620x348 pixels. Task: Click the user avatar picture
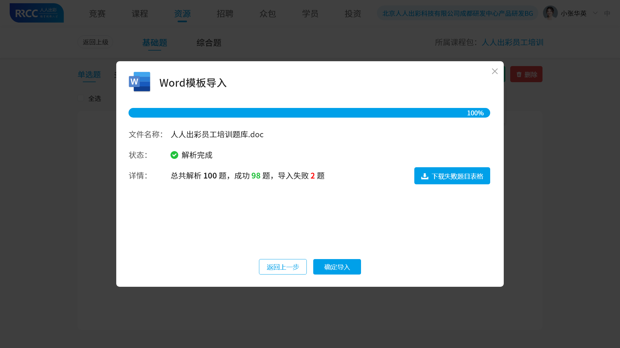[x=550, y=13]
